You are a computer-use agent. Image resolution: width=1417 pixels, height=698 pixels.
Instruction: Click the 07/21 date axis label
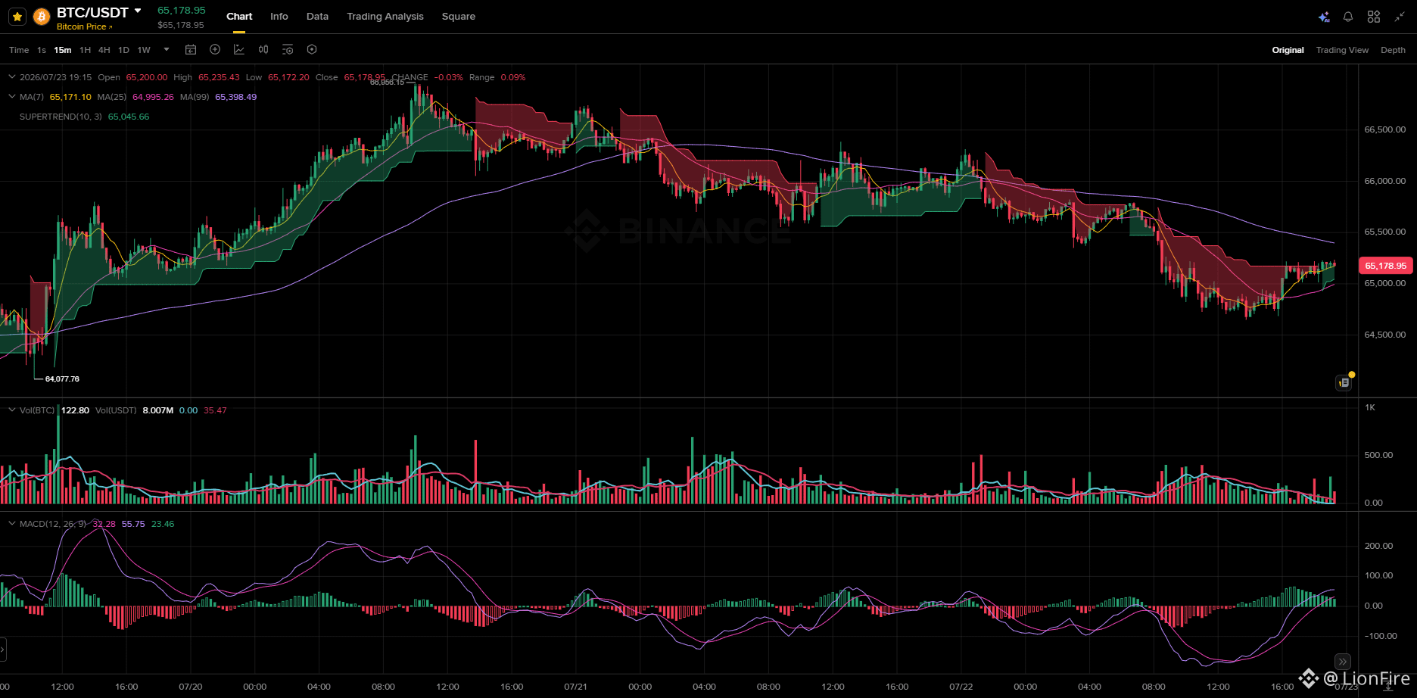pyautogui.click(x=575, y=687)
